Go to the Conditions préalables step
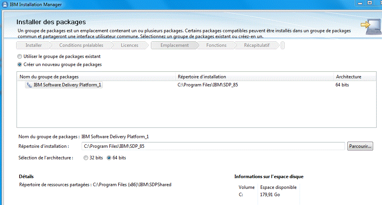 81,45
